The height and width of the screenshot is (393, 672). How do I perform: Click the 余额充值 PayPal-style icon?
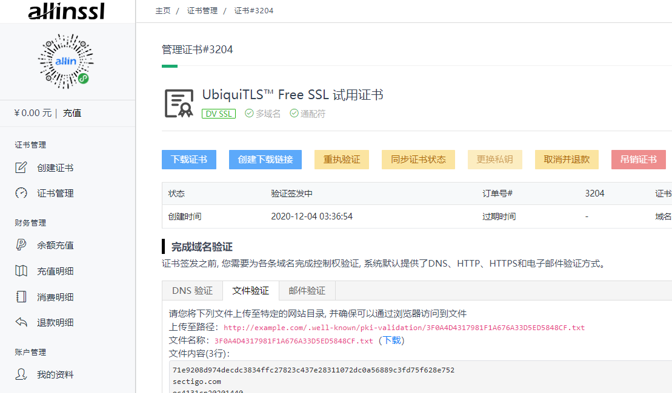click(x=21, y=245)
